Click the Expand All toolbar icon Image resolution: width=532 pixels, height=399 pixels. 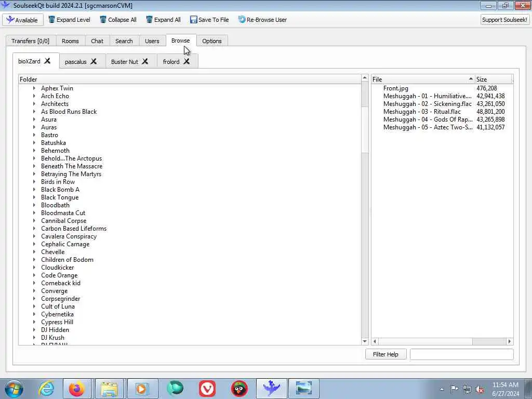pos(149,20)
